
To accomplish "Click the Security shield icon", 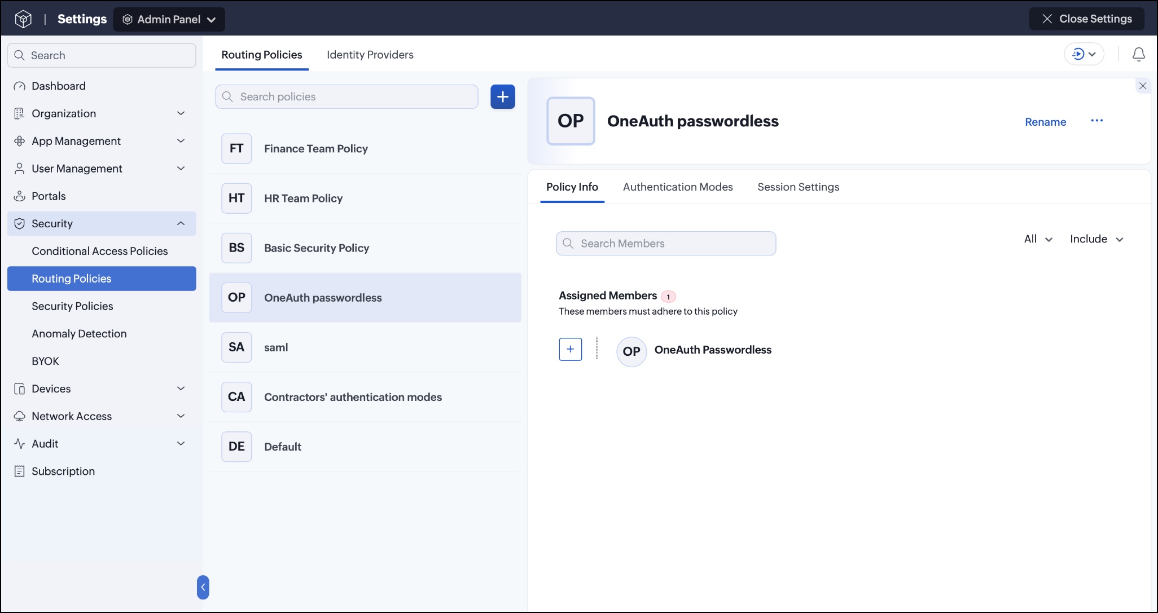I will pos(19,224).
